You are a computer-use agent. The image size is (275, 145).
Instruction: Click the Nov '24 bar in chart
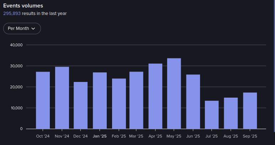(x=62, y=98)
